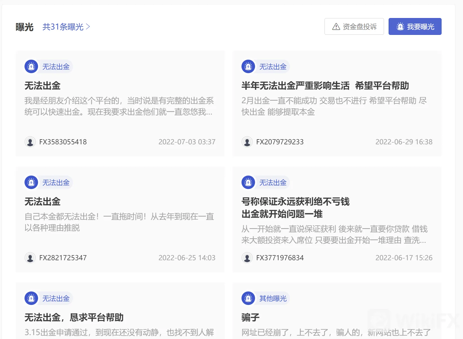Image resolution: width=463 pixels, height=339 pixels.
Task: Open the 共31条曝光 link
Action: (x=66, y=27)
